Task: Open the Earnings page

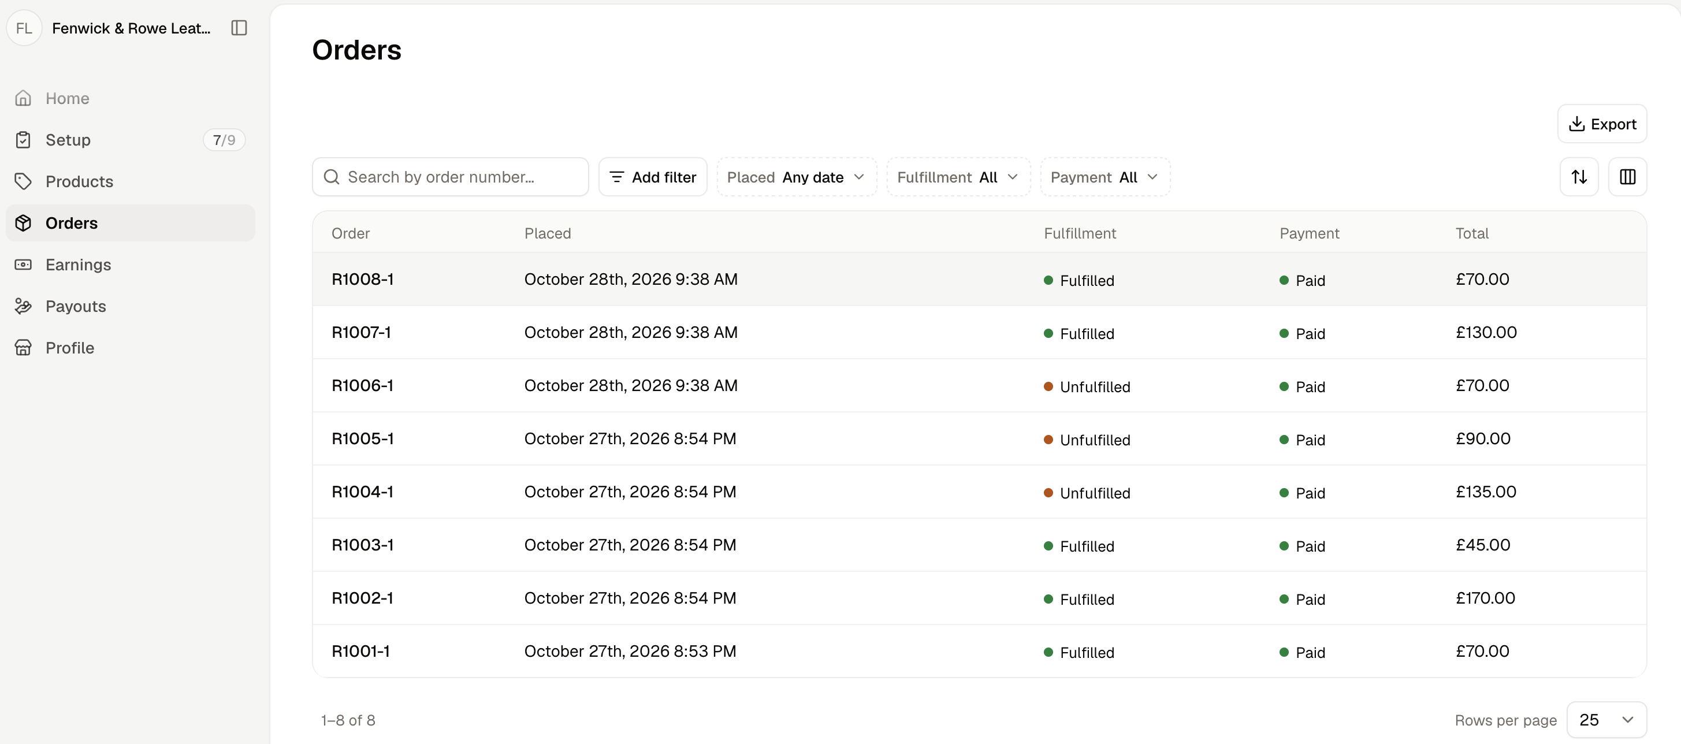Action: click(x=131, y=265)
